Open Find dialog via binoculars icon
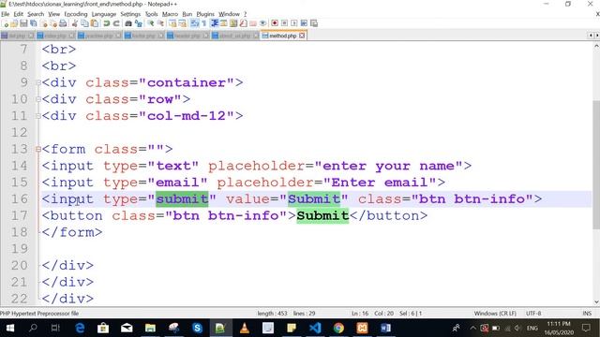 click(x=128, y=23)
